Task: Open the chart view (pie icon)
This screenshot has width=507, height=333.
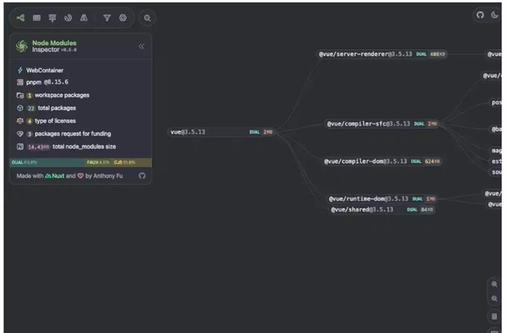Action: pyautogui.click(x=68, y=18)
